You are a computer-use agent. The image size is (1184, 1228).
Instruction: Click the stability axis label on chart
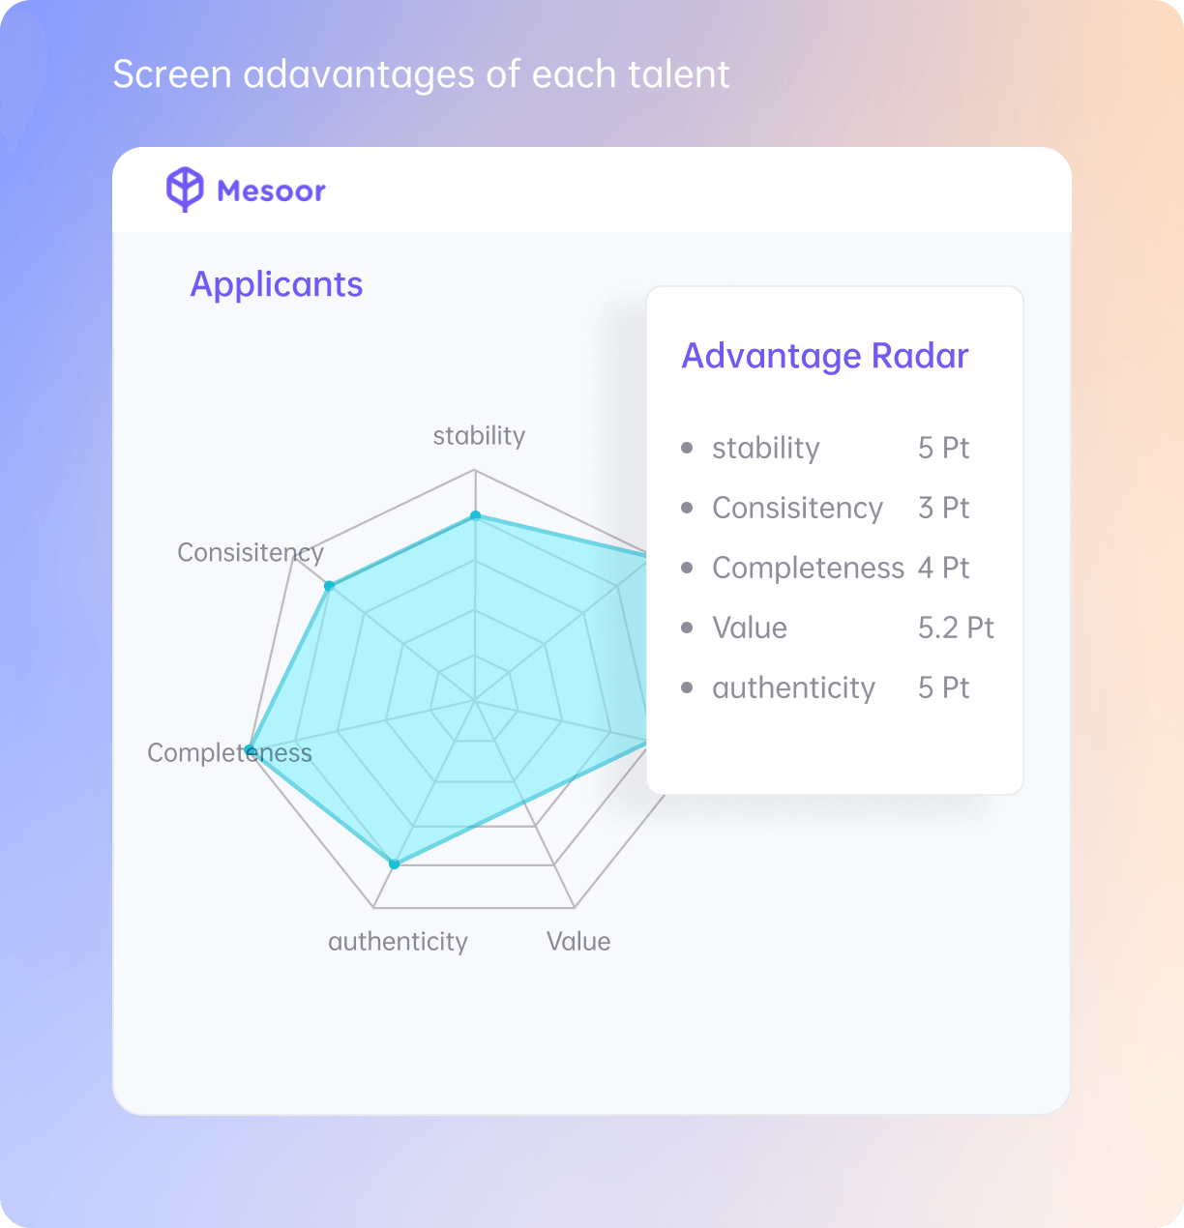tap(479, 436)
